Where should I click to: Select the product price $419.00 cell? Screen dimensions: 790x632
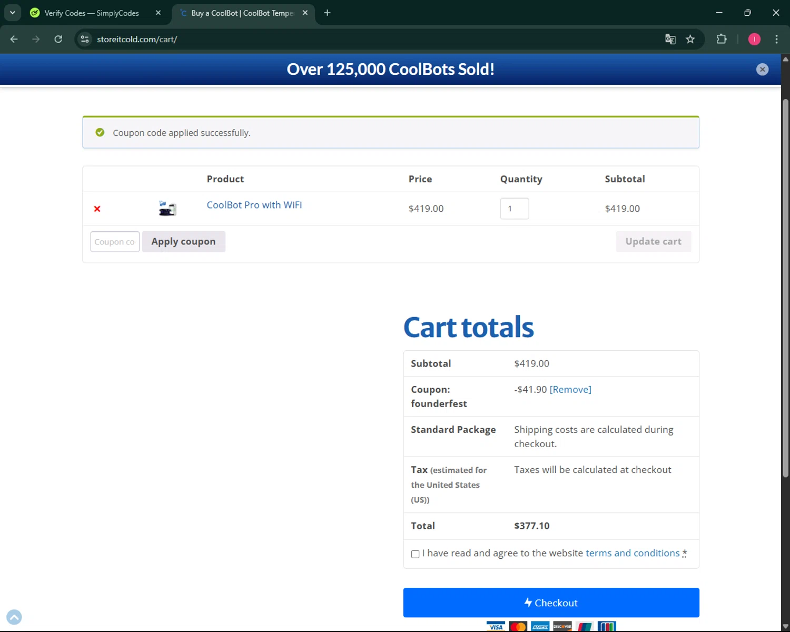(x=426, y=209)
